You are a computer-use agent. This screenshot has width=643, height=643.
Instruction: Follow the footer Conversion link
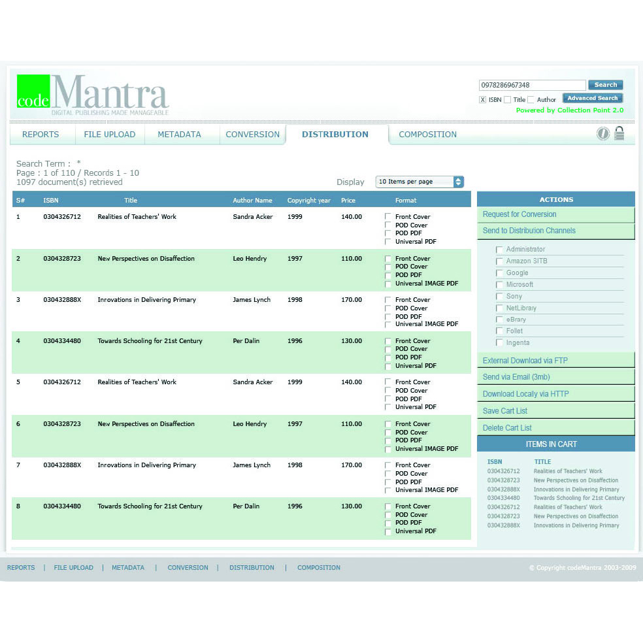(188, 568)
